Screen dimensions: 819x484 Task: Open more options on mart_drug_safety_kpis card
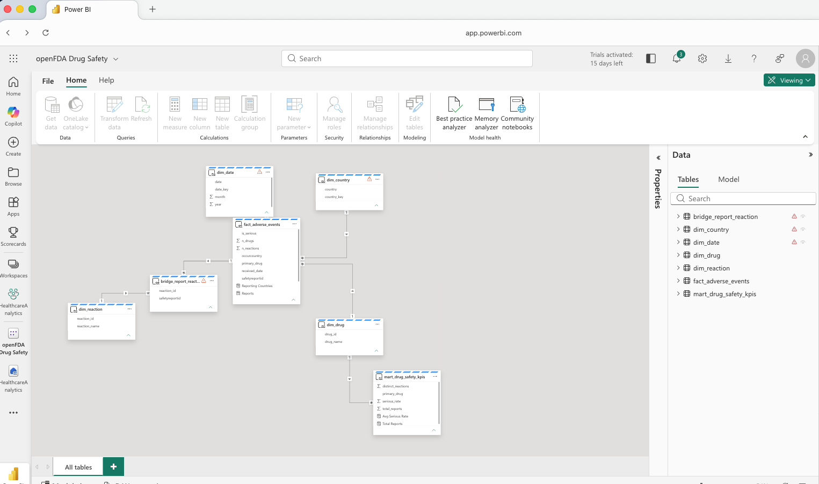point(435,377)
